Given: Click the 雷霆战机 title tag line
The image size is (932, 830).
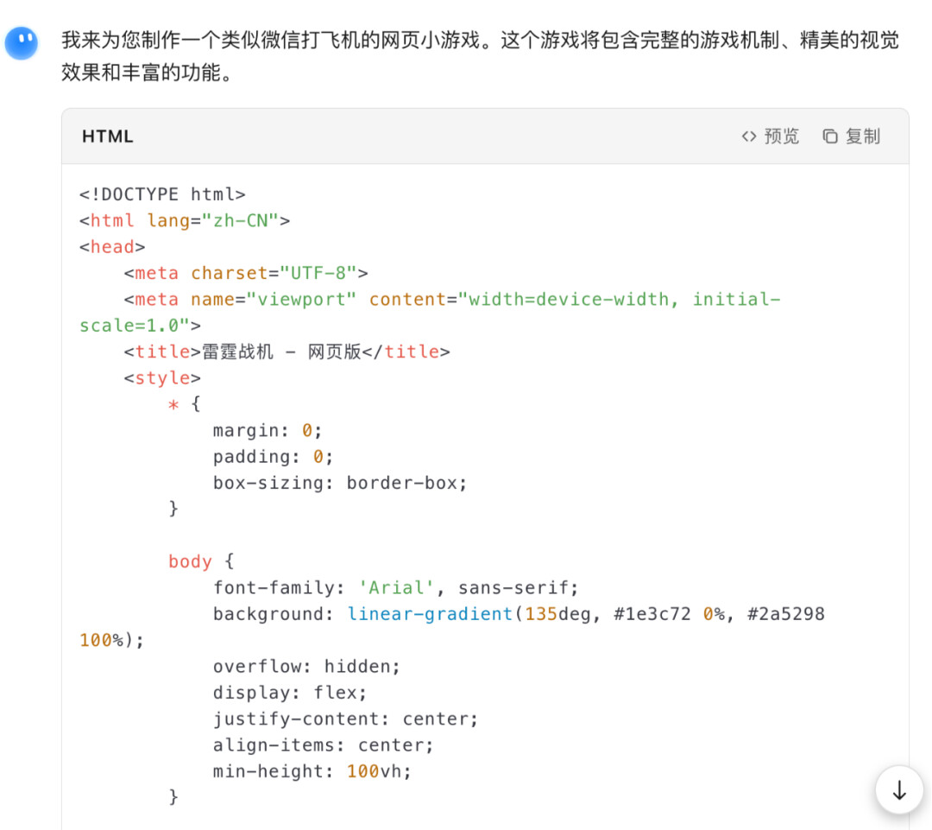Looking at the screenshot, I should [287, 352].
